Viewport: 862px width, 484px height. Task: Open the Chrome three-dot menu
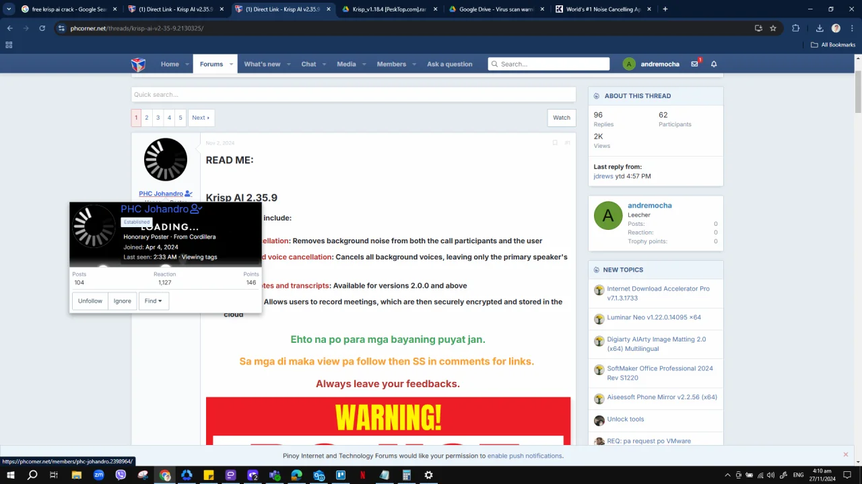[x=852, y=28]
